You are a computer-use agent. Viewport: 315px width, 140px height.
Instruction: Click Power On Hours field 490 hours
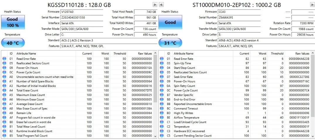[146, 35]
